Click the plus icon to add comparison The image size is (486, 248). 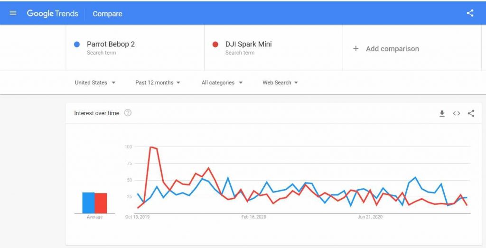355,48
